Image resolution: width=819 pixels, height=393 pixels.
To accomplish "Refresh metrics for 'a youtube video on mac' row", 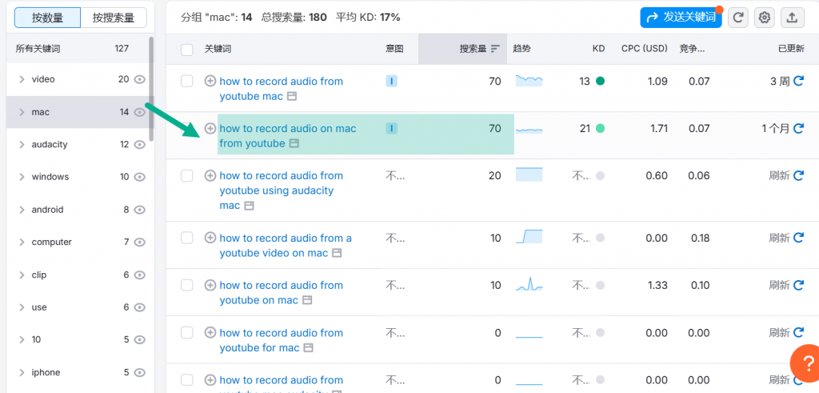I will click(799, 238).
